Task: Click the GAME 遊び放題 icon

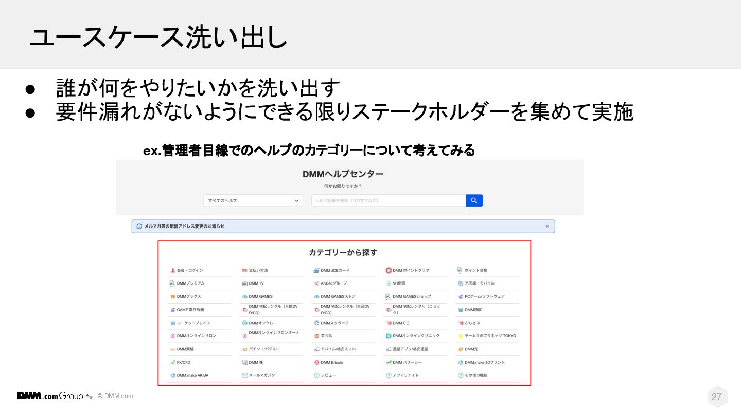Action: 173,310
